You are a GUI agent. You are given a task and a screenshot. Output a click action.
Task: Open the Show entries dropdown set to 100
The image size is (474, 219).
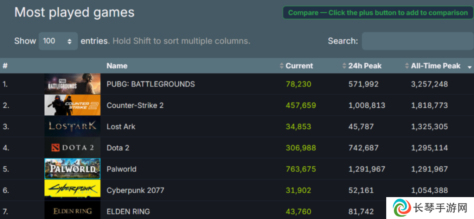pyautogui.click(x=58, y=41)
